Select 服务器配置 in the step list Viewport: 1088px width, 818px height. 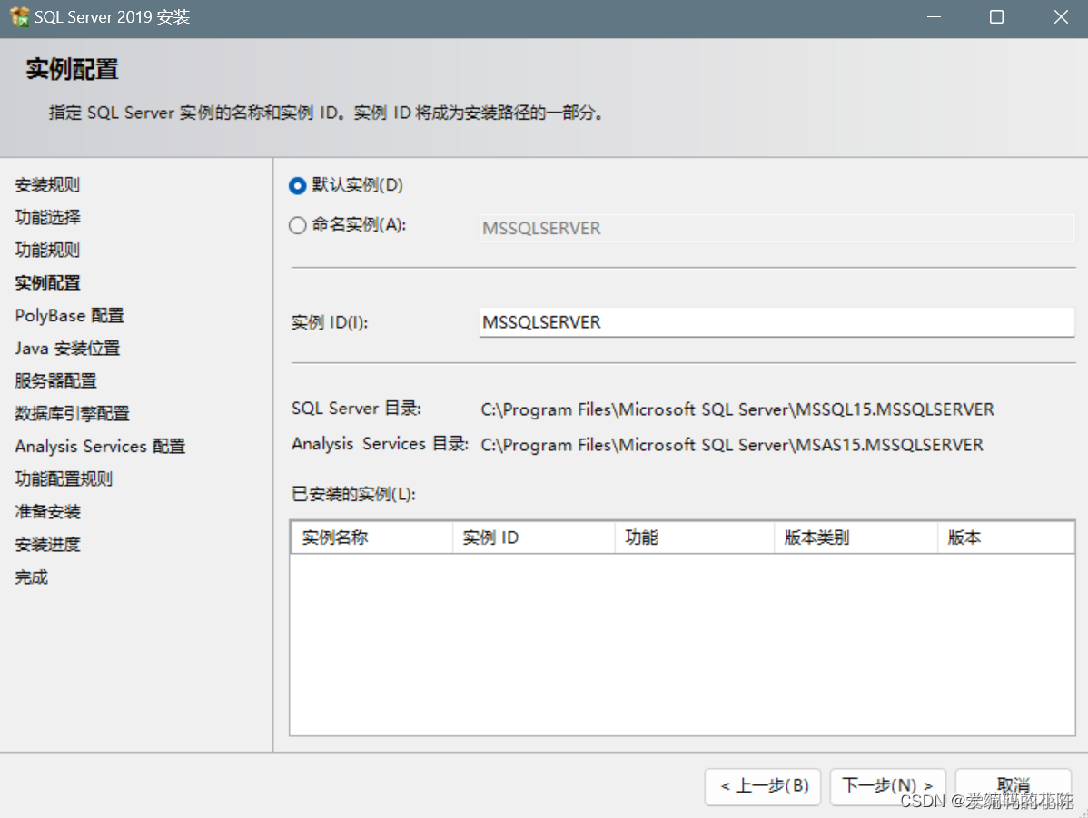click(55, 381)
